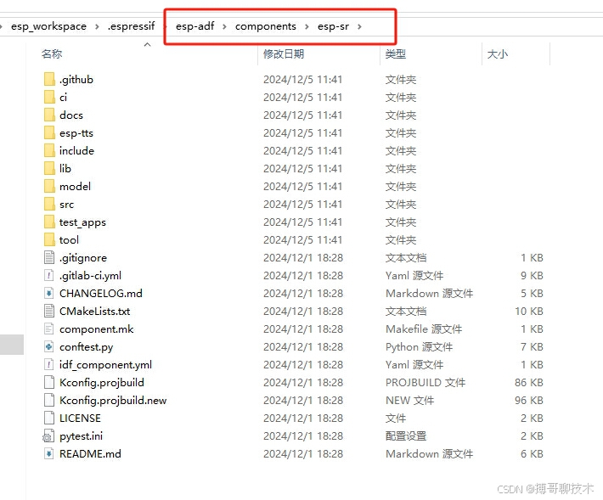Sort by the 名称 column header

[52, 53]
